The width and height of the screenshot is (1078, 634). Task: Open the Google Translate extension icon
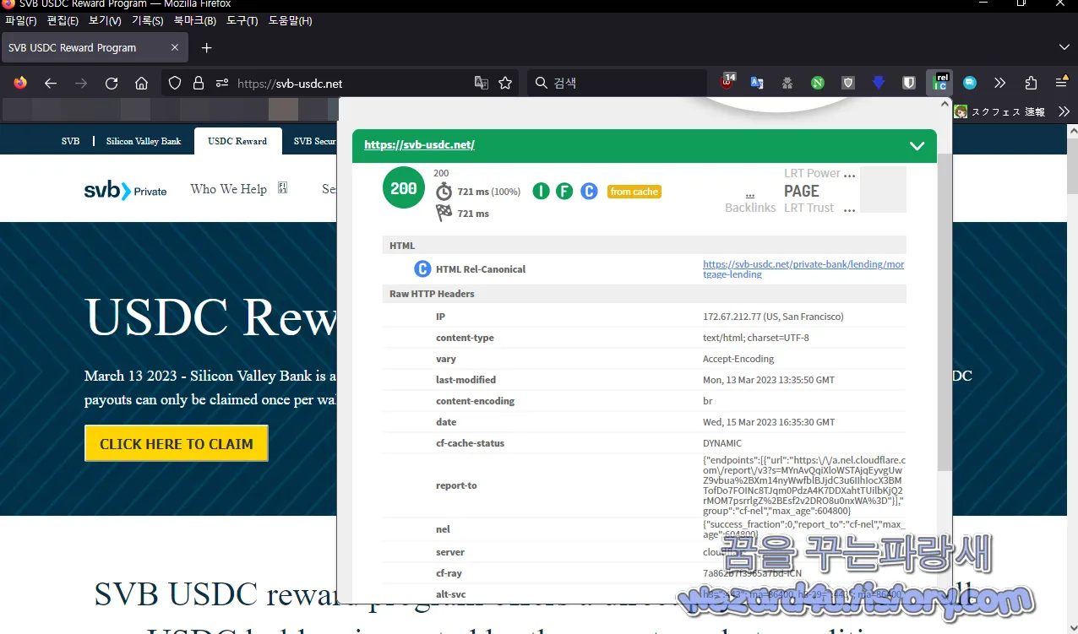757,83
